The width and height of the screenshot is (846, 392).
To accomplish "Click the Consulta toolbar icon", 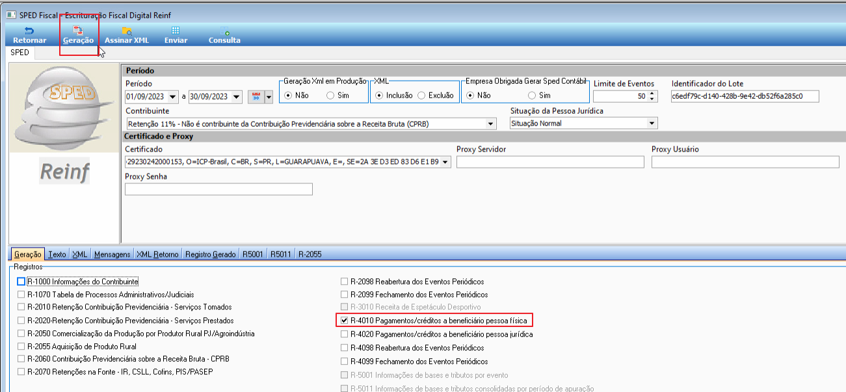I will 224,31.
